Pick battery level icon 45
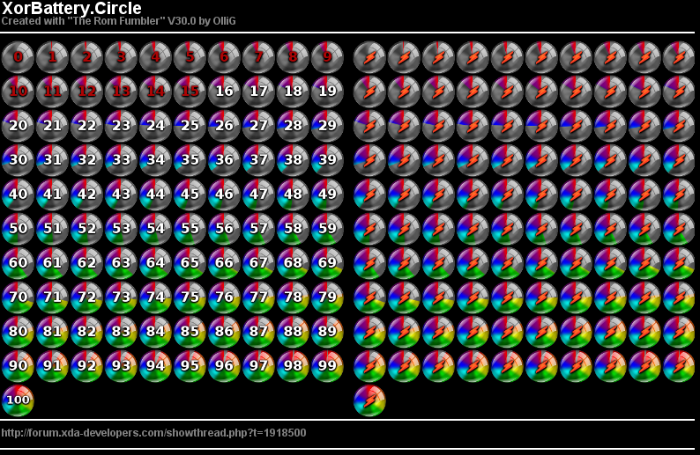Image resolution: width=700 pixels, height=455 pixels. pyautogui.click(x=190, y=194)
